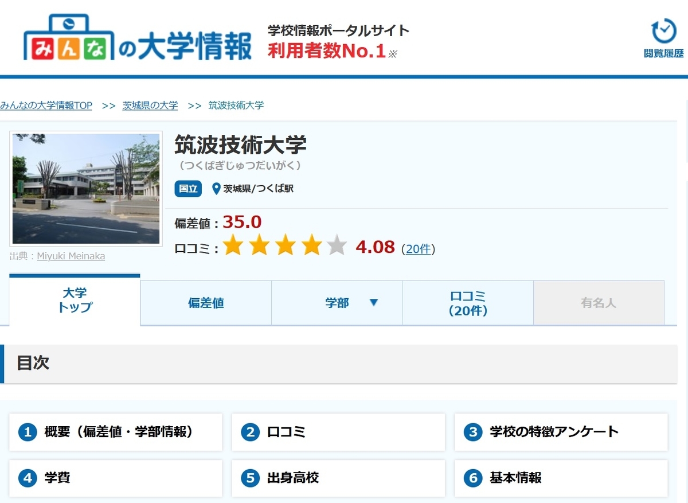Open the 筑波技術大学 campus photo
Image resolution: width=688 pixels, height=503 pixels.
[86, 189]
